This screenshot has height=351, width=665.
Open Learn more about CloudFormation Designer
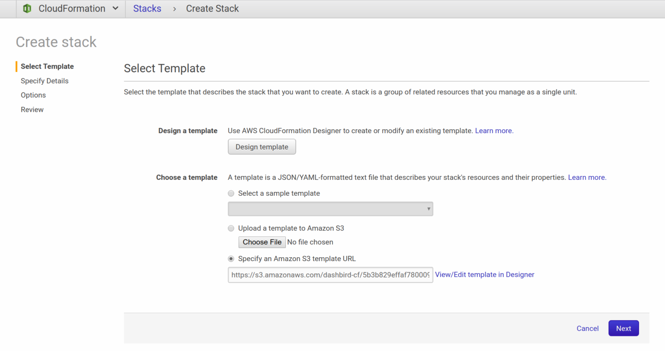click(x=493, y=131)
